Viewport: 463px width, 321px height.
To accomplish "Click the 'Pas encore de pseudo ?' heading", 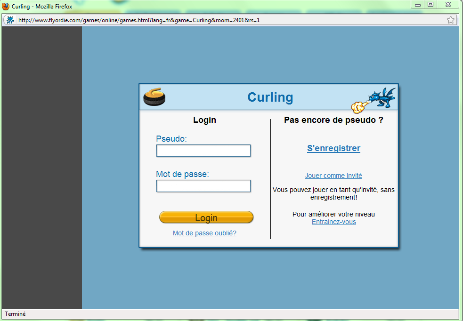I will click(x=333, y=120).
